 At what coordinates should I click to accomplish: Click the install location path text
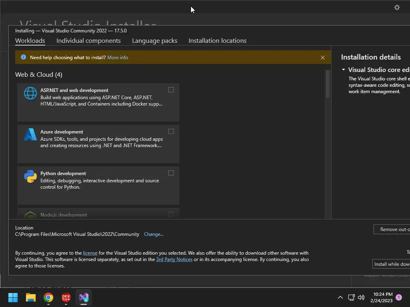pos(77,234)
